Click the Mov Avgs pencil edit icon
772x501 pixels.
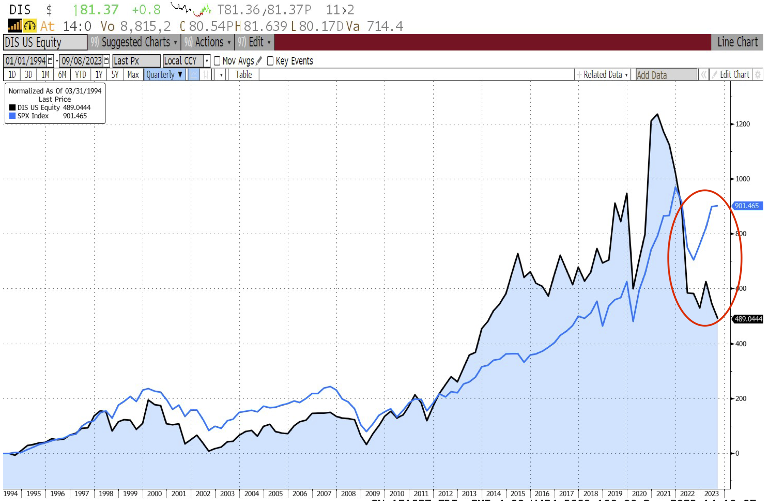point(259,61)
